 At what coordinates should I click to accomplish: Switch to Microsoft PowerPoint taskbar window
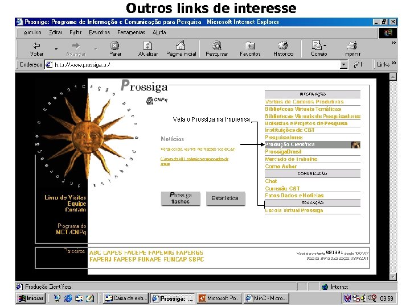tap(219, 298)
